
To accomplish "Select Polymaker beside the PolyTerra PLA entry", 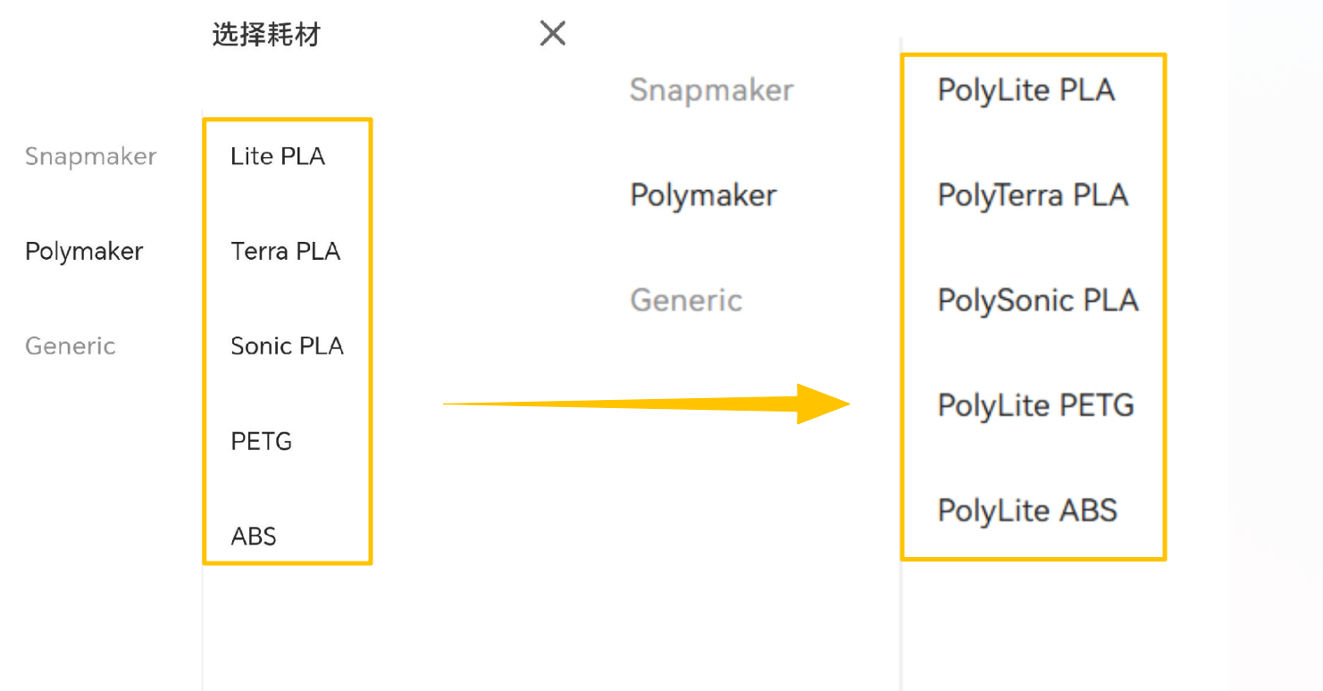I will [703, 195].
